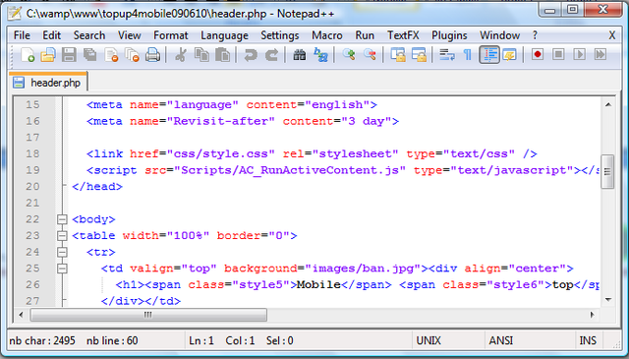The height and width of the screenshot is (359, 629).
Task: Collapse the td fold on line 25
Action: click(x=62, y=269)
